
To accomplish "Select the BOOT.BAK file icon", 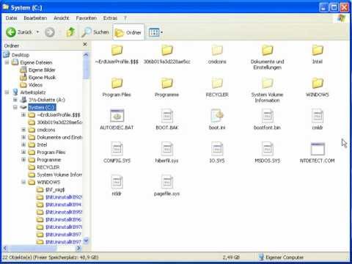I will pyautogui.click(x=167, y=116).
